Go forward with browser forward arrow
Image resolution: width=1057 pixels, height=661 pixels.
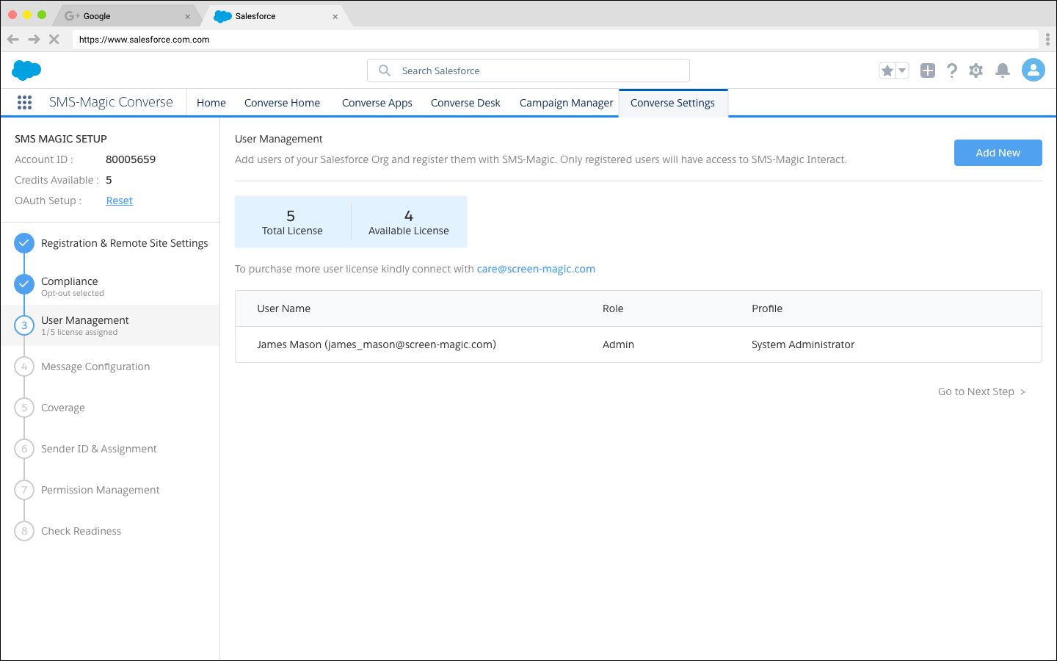34,39
